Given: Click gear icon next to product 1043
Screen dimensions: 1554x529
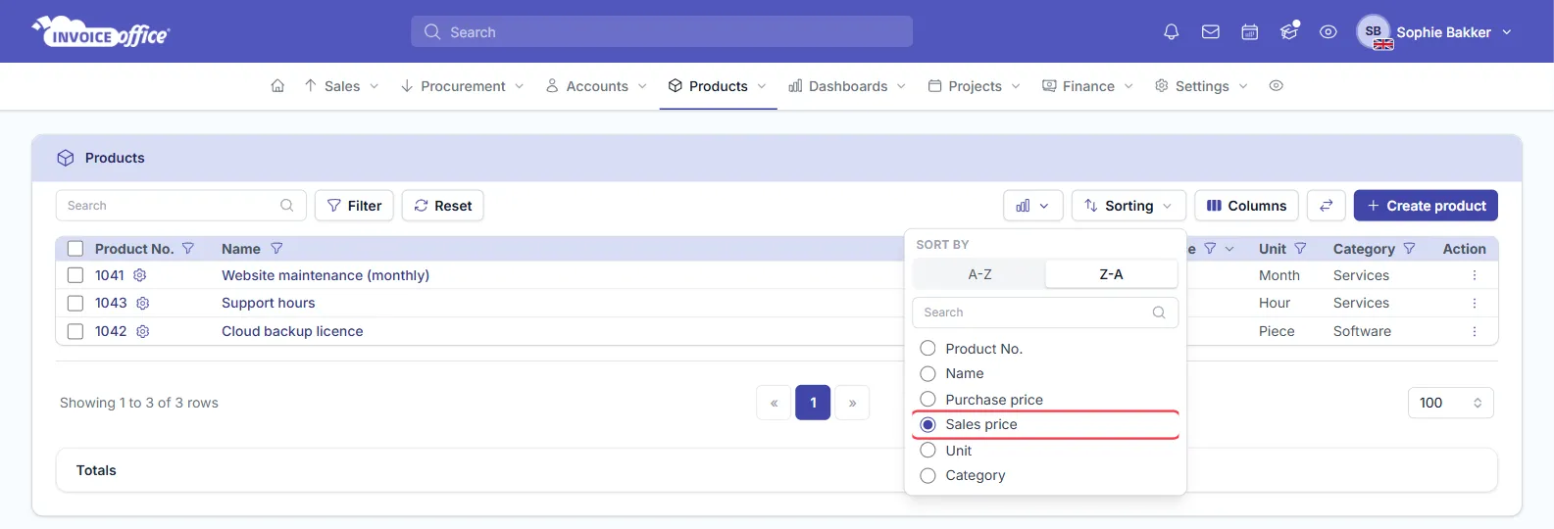Looking at the screenshot, I should (142, 304).
